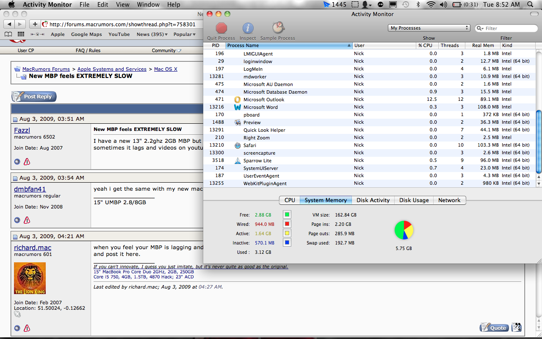The width and height of the screenshot is (542, 339).
Task: Open the Apple Systems and Services link
Action: click(x=112, y=69)
